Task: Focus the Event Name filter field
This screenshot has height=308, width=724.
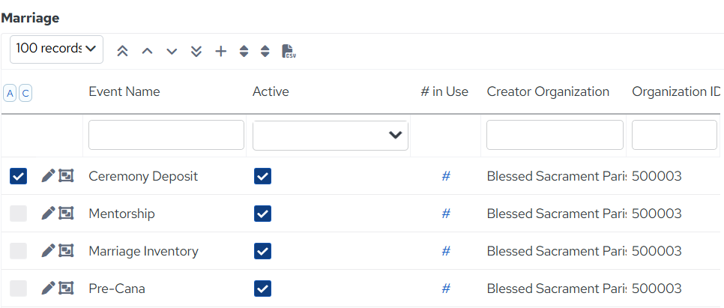Action: 166,135
